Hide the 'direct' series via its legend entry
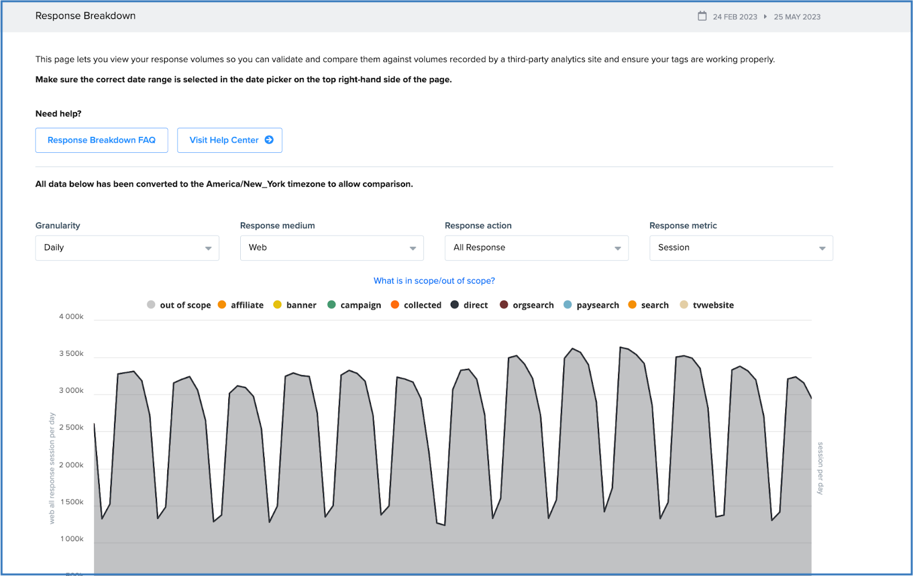 pyautogui.click(x=454, y=305)
